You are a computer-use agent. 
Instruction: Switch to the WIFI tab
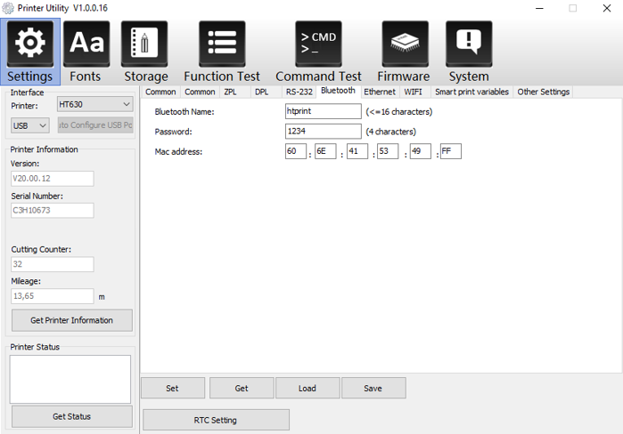[x=413, y=92]
